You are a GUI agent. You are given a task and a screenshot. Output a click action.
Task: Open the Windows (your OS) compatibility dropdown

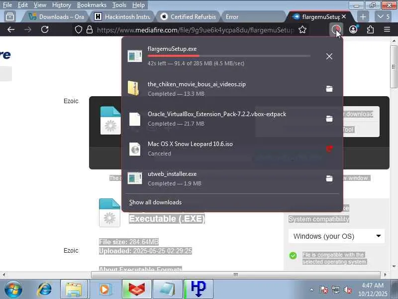pyautogui.click(x=337, y=236)
